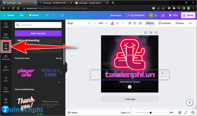Redo the last action
197x116 pixels.
coord(54,15)
